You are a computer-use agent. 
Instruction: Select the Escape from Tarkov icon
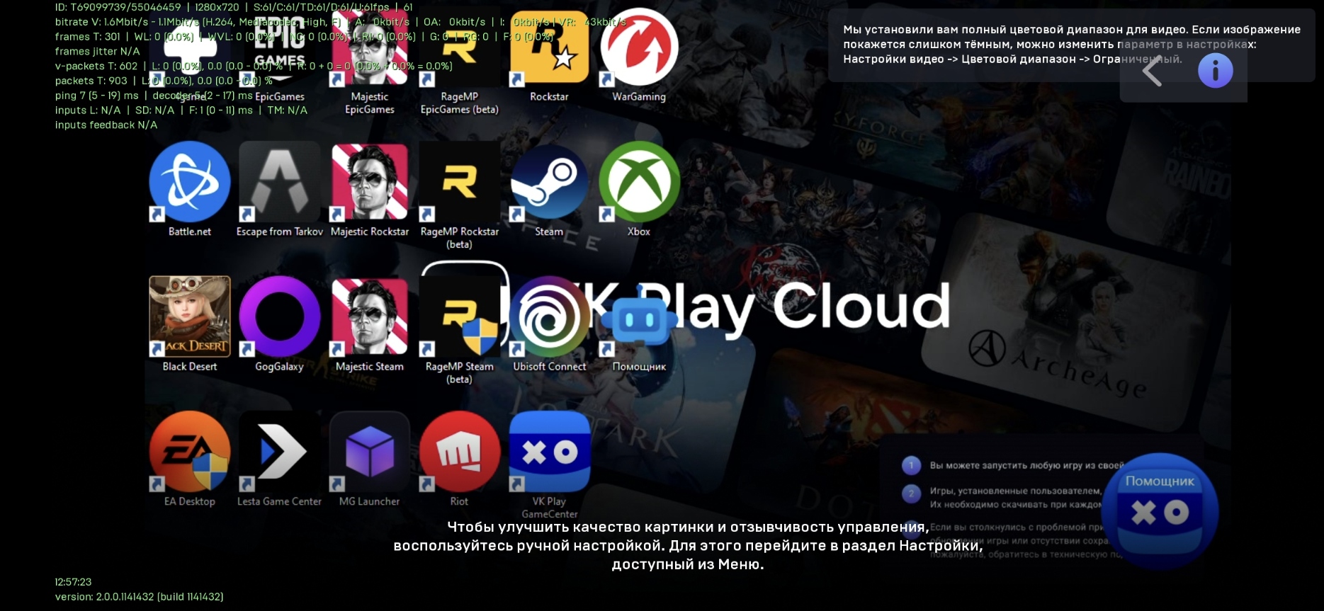pos(279,189)
